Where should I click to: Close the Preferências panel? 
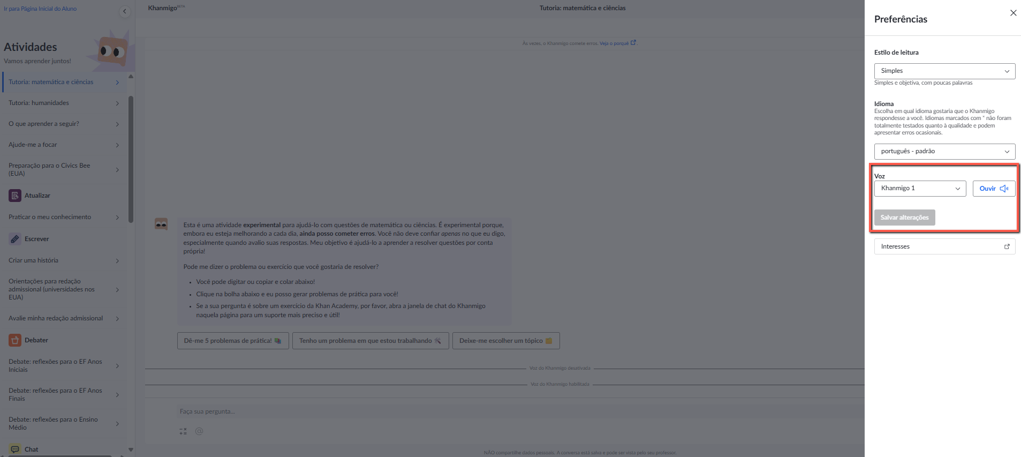pyautogui.click(x=1013, y=13)
